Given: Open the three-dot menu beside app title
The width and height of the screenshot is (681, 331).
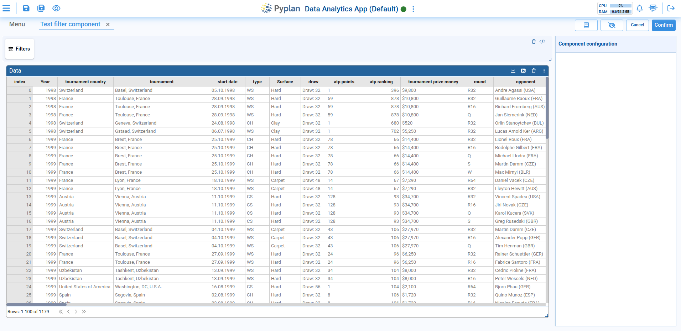Looking at the screenshot, I should pyautogui.click(x=413, y=9).
